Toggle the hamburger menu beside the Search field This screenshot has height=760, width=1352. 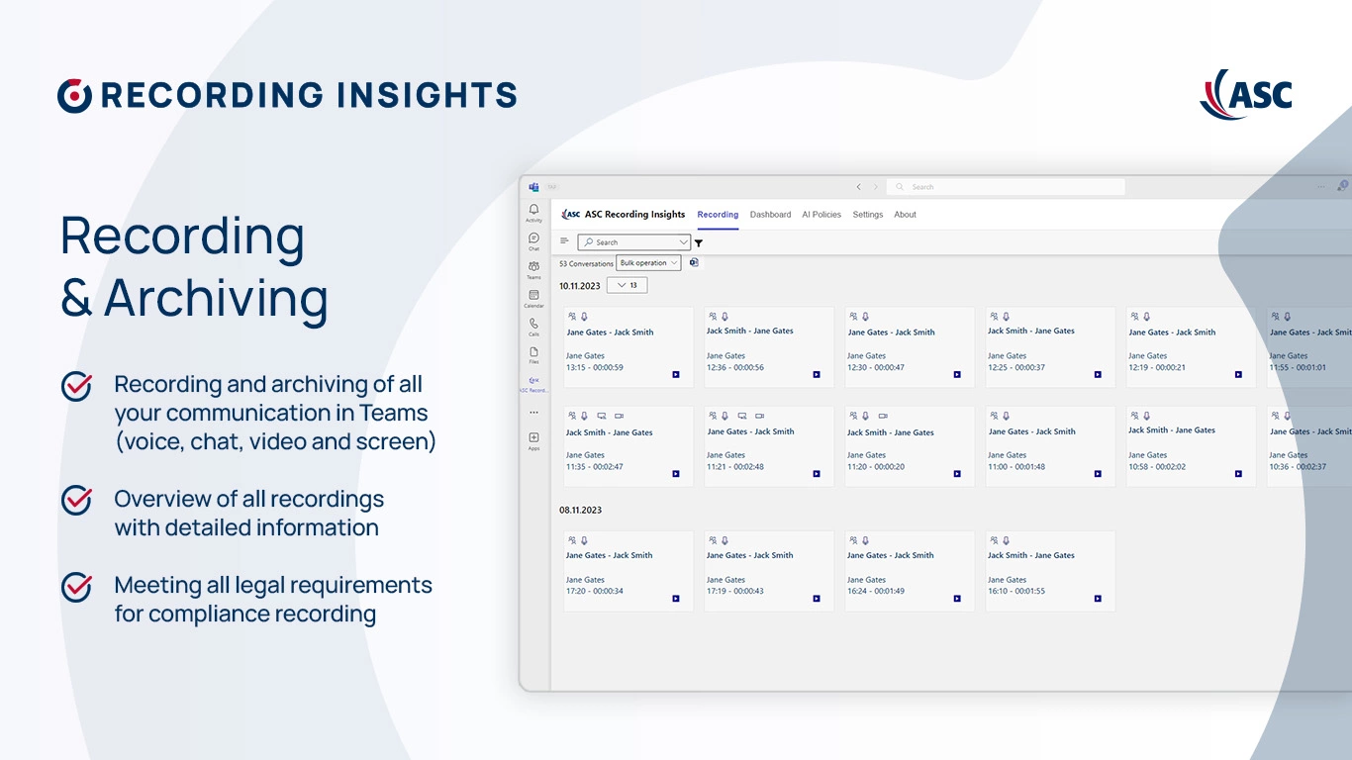564,240
